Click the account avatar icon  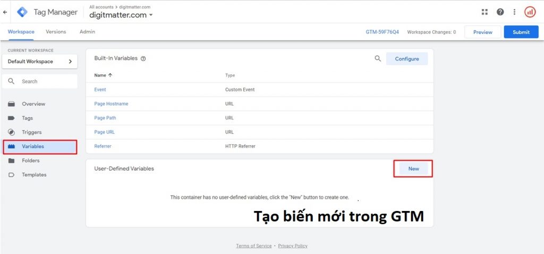530,12
